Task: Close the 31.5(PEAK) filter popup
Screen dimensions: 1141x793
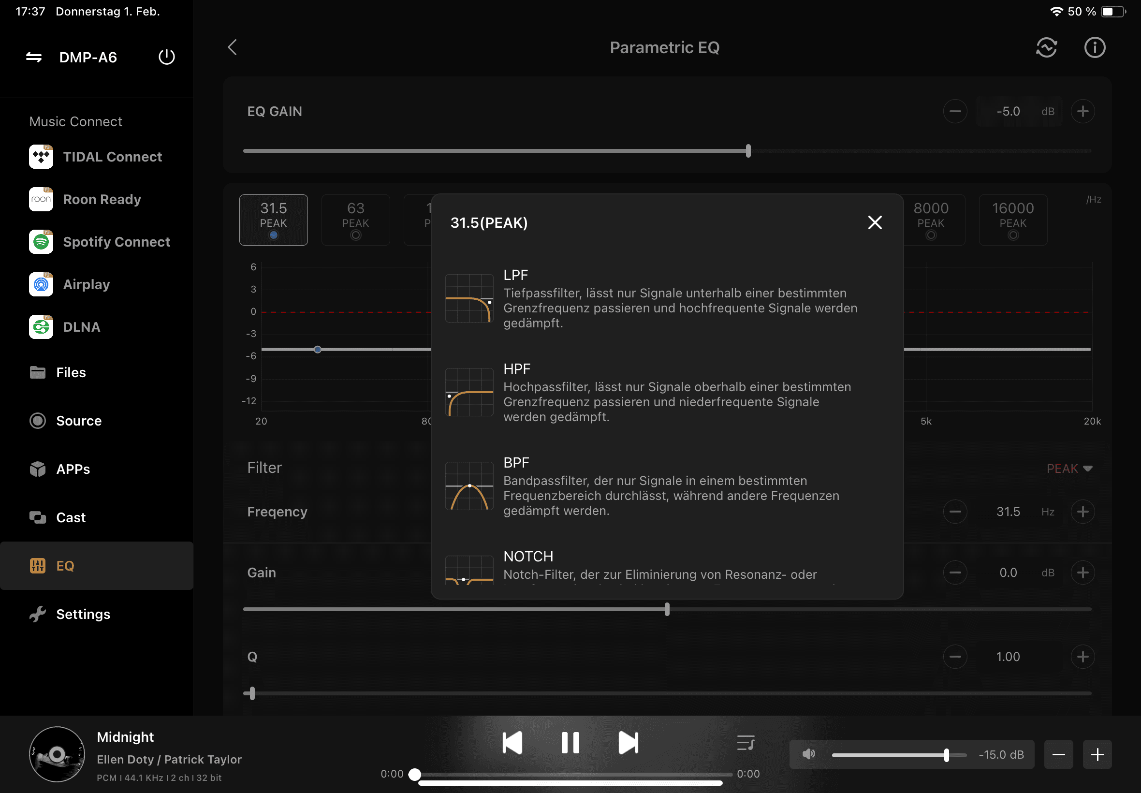Action: pyautogui.click(x=875, y=222)
